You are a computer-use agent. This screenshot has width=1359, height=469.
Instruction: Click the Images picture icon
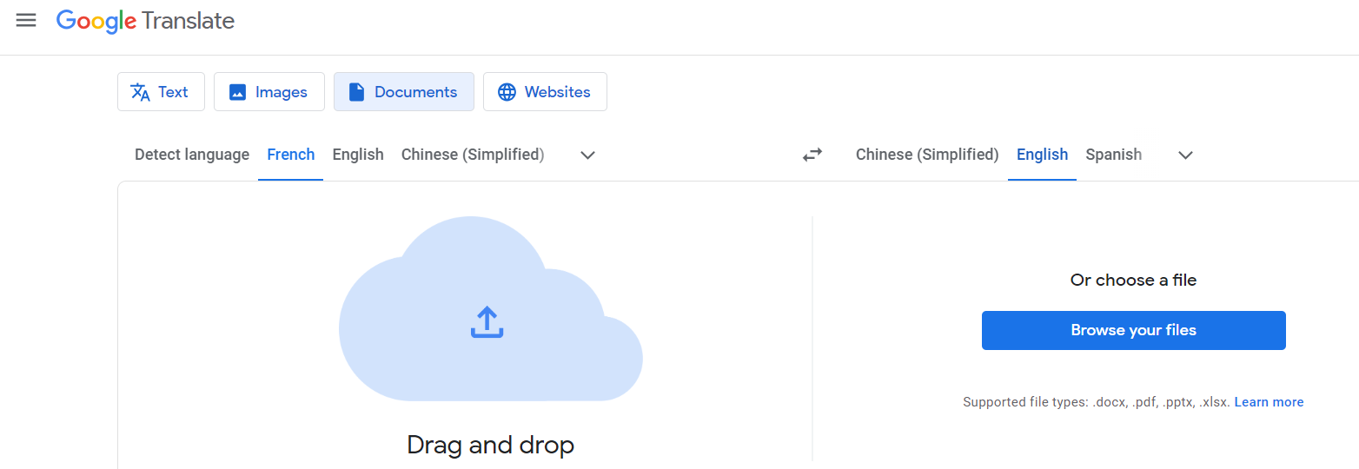237,92
